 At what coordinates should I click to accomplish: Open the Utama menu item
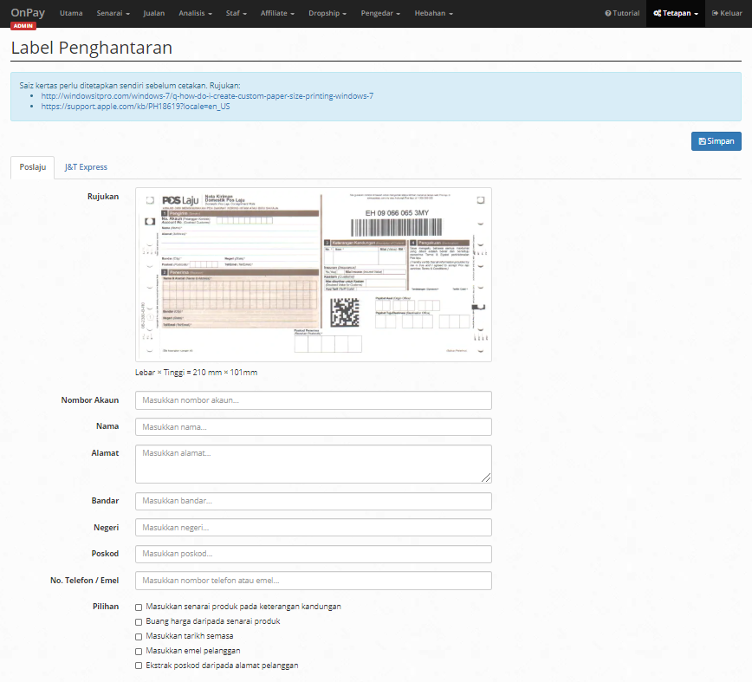[x=71, y=13]
